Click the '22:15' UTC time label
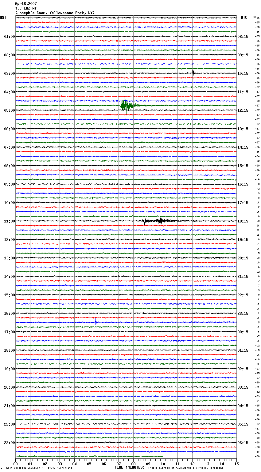261x472 pixels. pos(243,295)
